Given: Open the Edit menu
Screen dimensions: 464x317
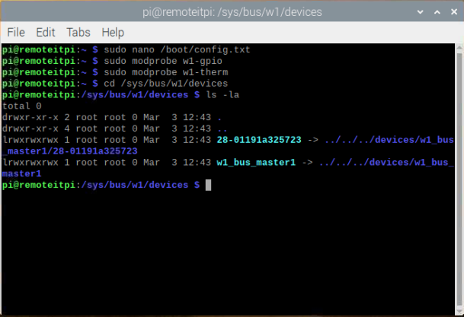Looking at the screenshot, I should pyautogui.click(x=46, y=33).
